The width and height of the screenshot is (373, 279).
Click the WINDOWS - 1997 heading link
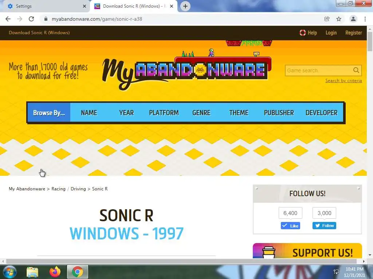tap(126, 234)
